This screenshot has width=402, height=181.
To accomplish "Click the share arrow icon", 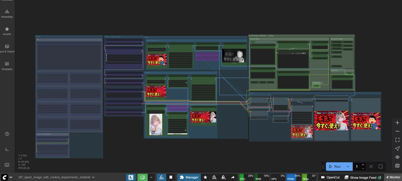I will click(x=233, y=177).
